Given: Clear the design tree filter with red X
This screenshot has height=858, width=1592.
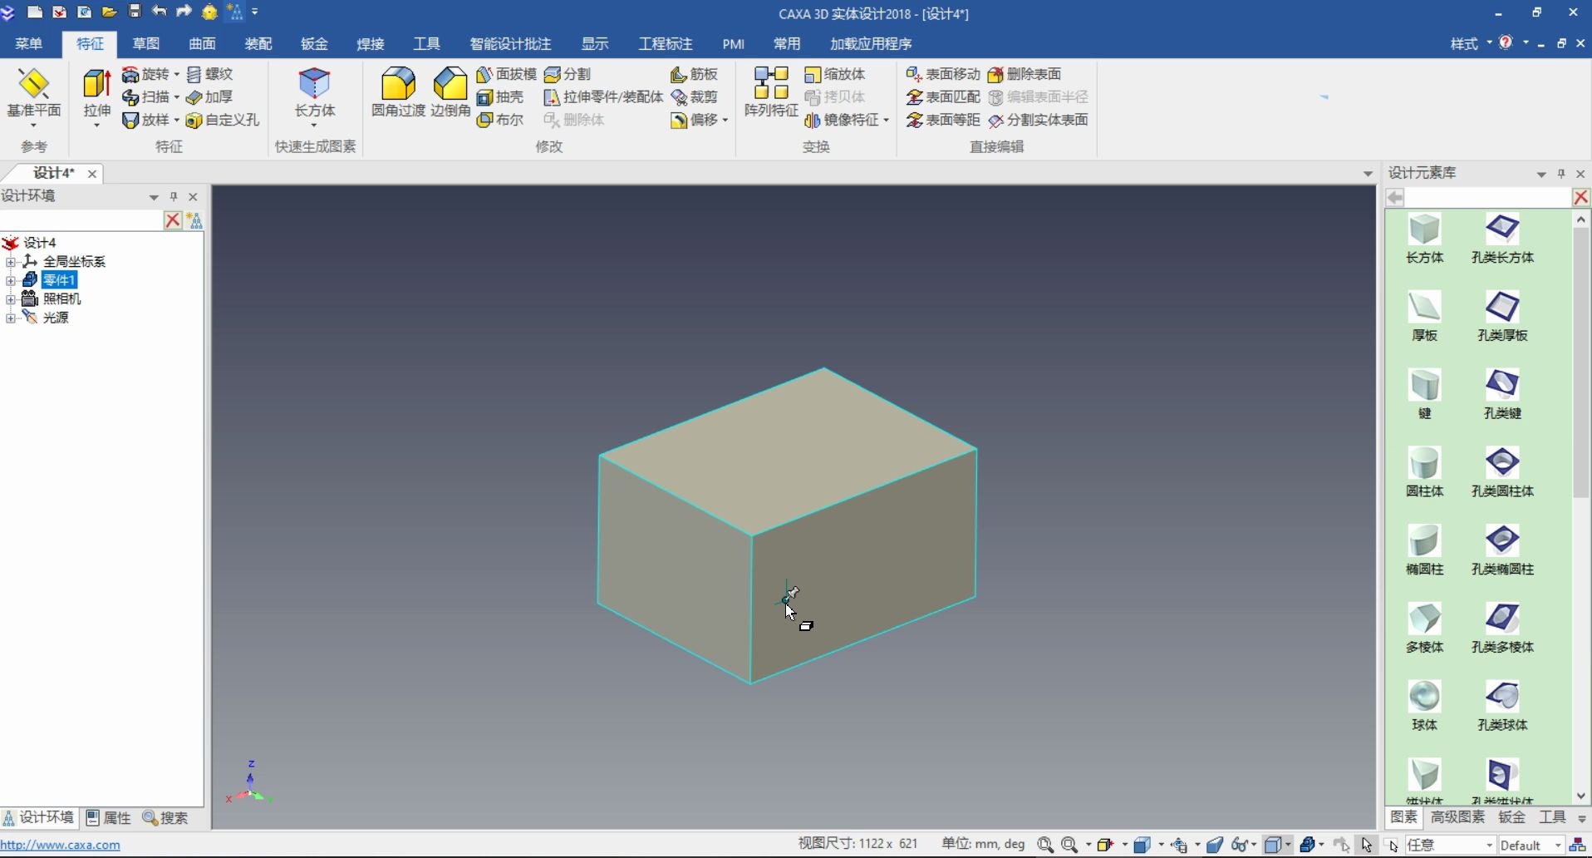Looking at the screenshot, I should pos(173,220).
